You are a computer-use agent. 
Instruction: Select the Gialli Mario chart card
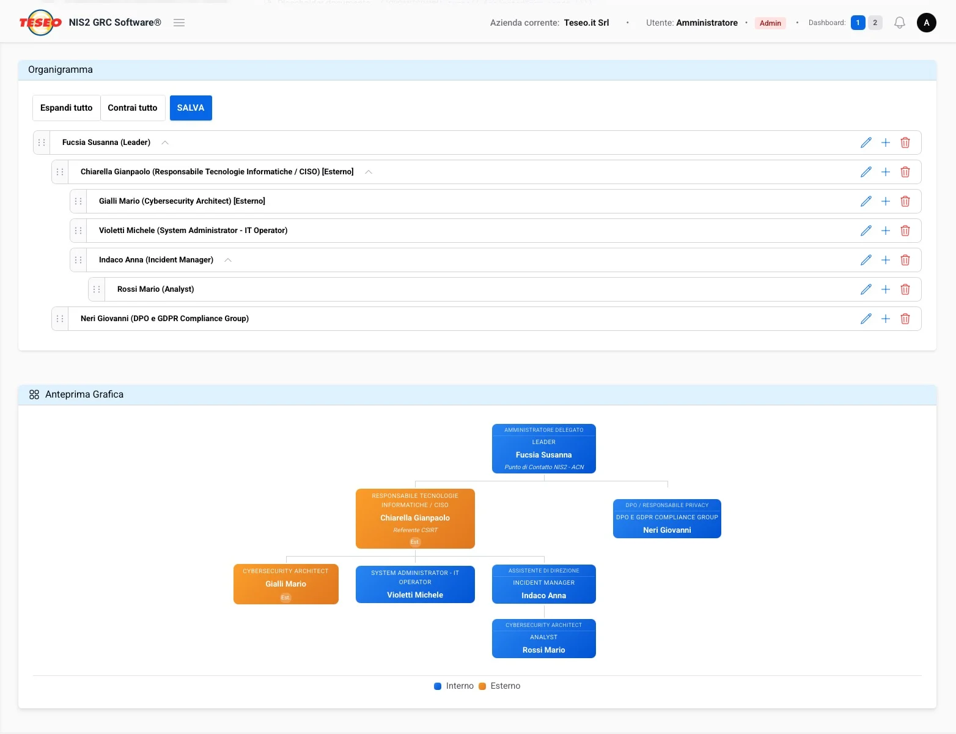coord(286,584)
